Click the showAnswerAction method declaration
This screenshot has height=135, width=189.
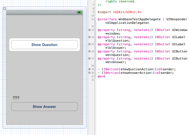point(136,73)
